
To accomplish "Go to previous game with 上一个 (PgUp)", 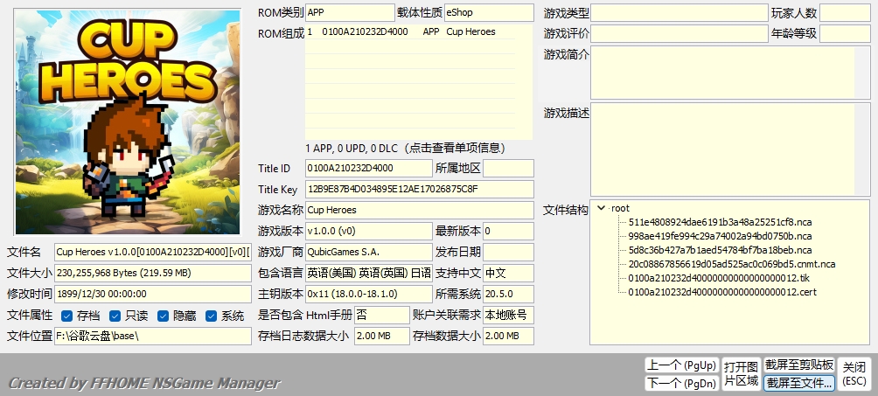I will coord(681,365).
